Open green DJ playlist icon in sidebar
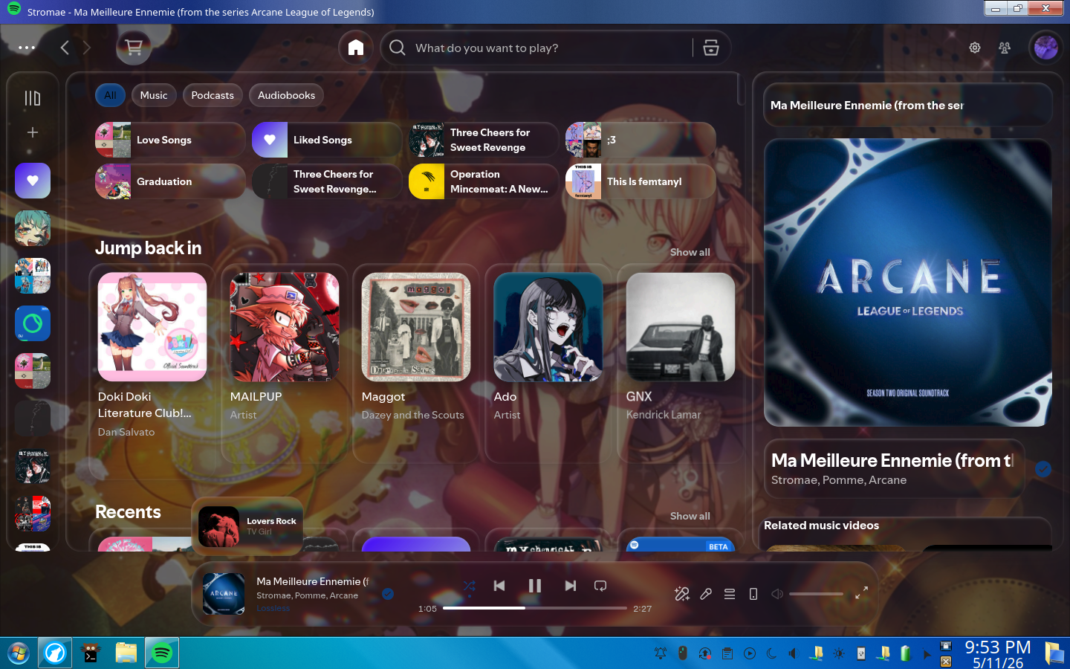The width and height of the screenshot is (1070, 669). point(33,323)
